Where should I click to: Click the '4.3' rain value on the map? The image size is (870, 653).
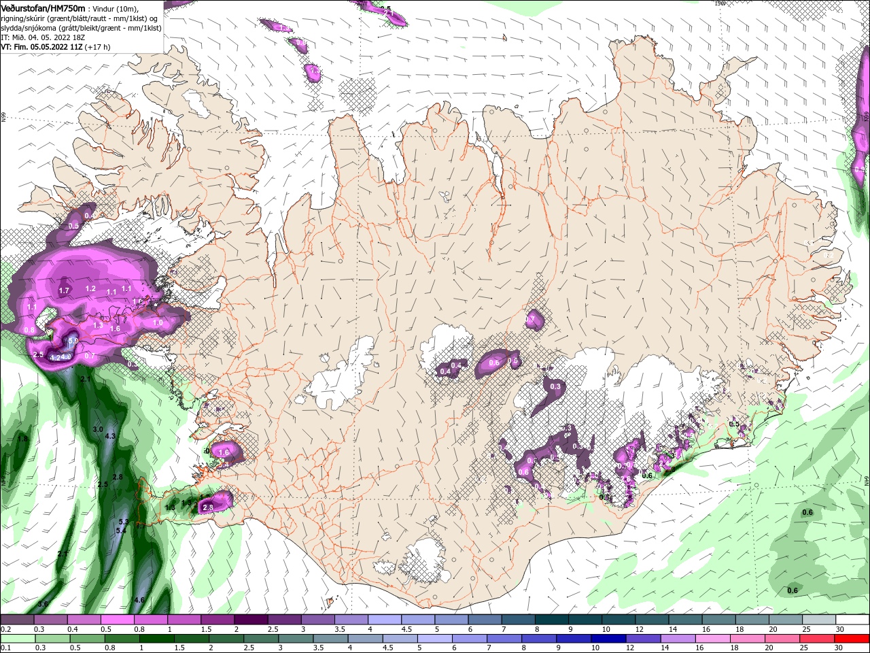click(x=111, y=436)
